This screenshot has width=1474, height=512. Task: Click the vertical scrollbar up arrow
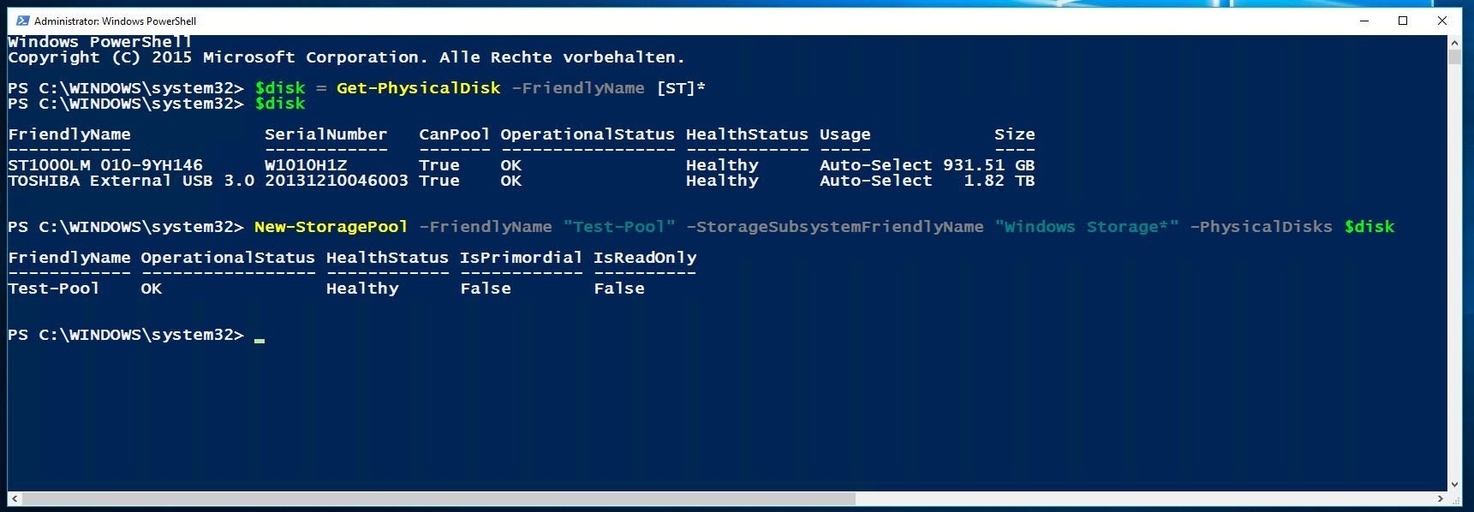[x=1454, y=42]
